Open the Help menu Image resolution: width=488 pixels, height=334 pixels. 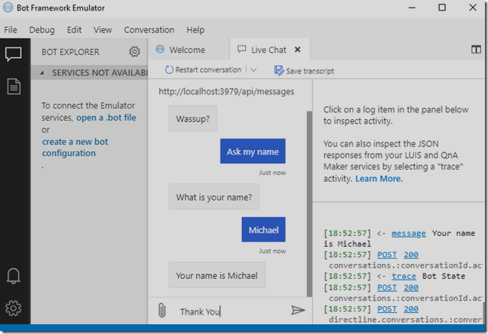click(x=195, y=30)
